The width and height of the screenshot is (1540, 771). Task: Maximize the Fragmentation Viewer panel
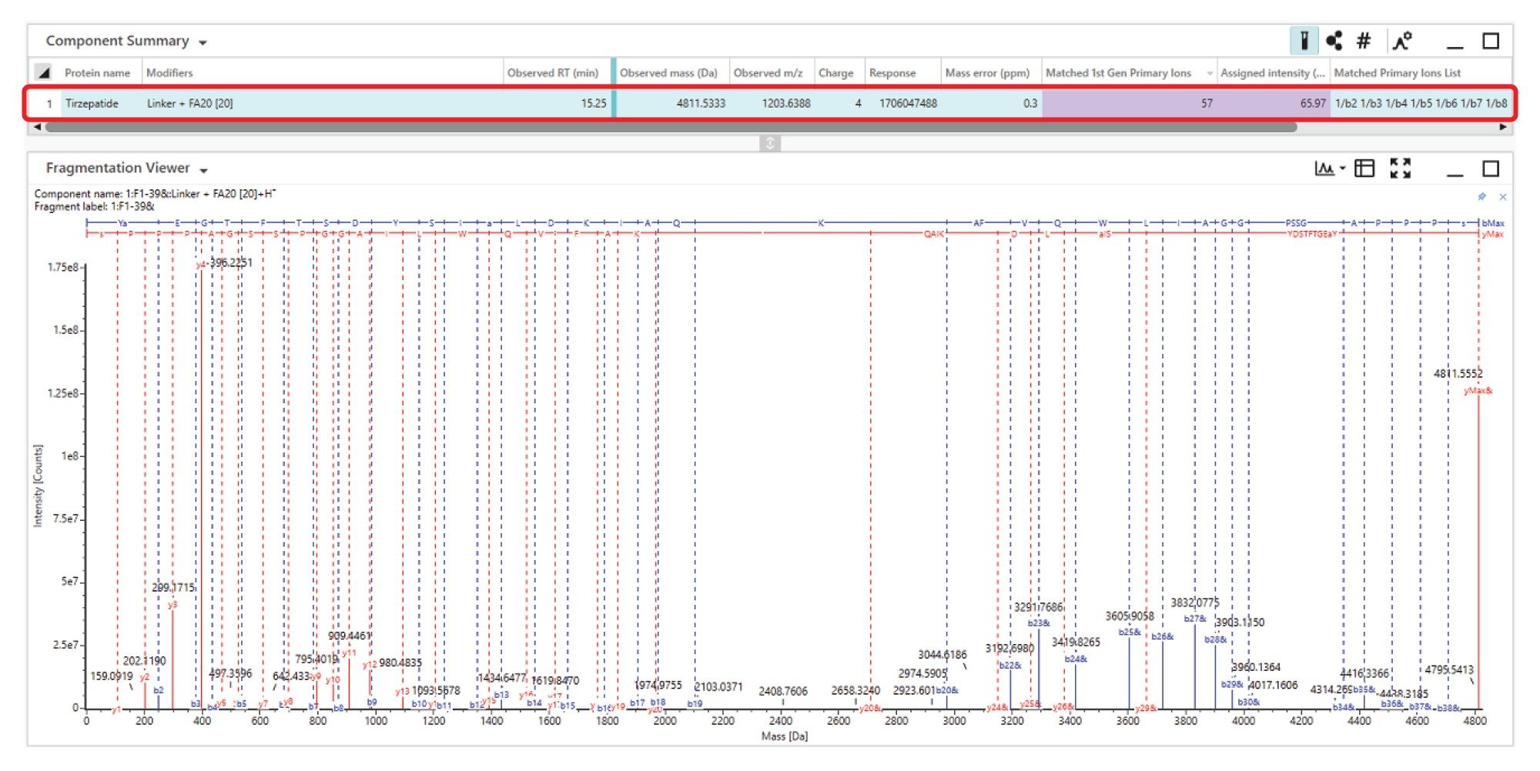[x=1491, y=169]
